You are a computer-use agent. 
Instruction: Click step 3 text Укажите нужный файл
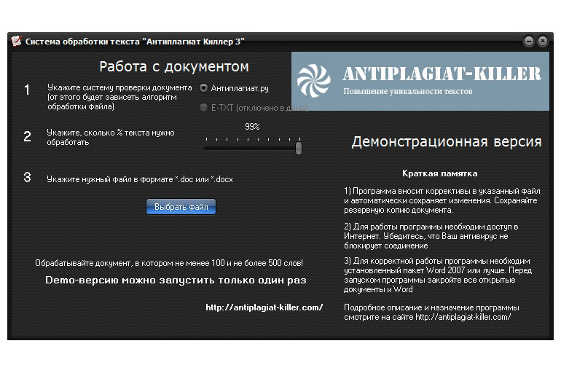tap(140, 179)
